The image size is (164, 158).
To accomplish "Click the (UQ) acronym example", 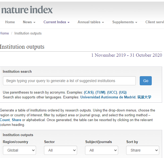I will (x=123, y=93).
